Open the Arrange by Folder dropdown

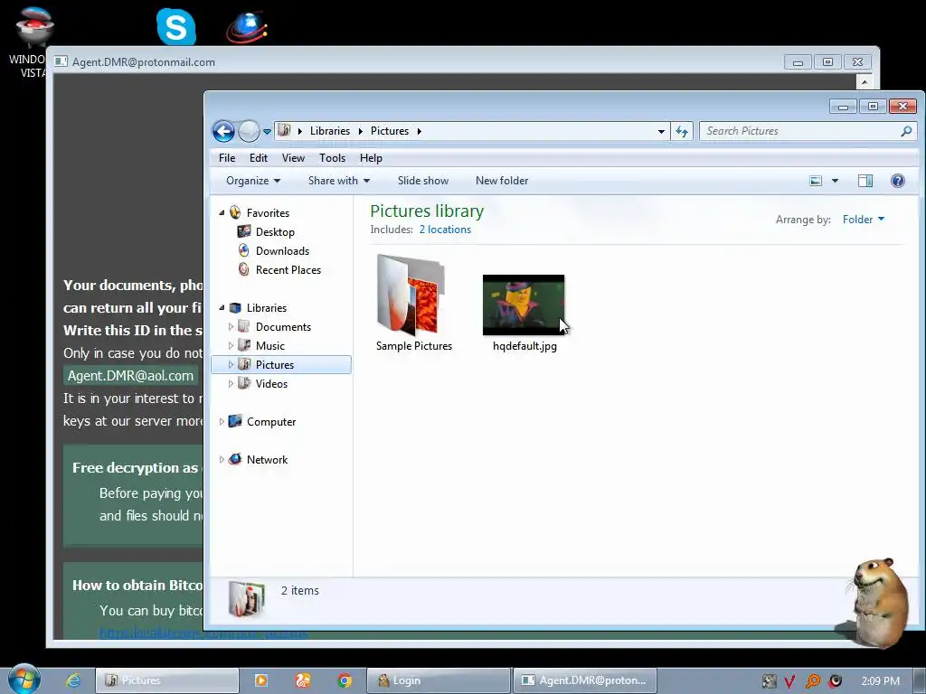[864, 220]
